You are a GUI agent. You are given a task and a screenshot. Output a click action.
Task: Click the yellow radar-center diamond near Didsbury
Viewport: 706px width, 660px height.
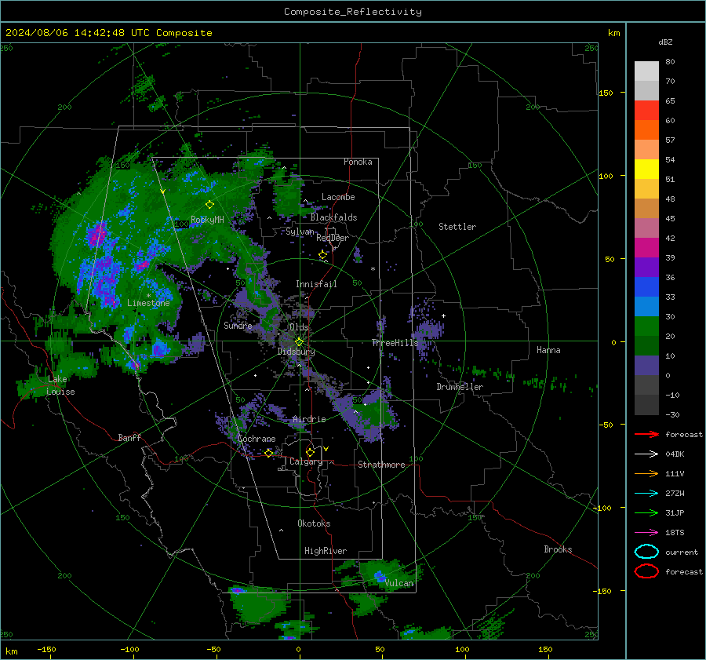pos(299,342)
